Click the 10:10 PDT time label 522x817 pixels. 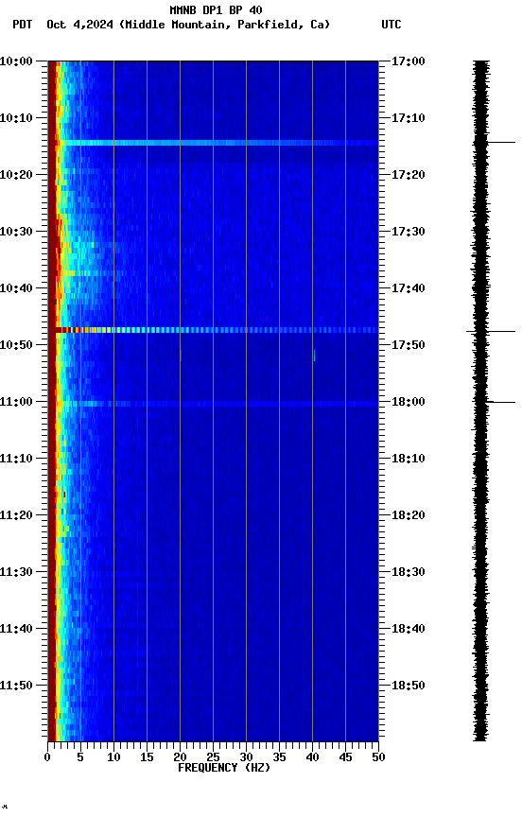point(16,118)
